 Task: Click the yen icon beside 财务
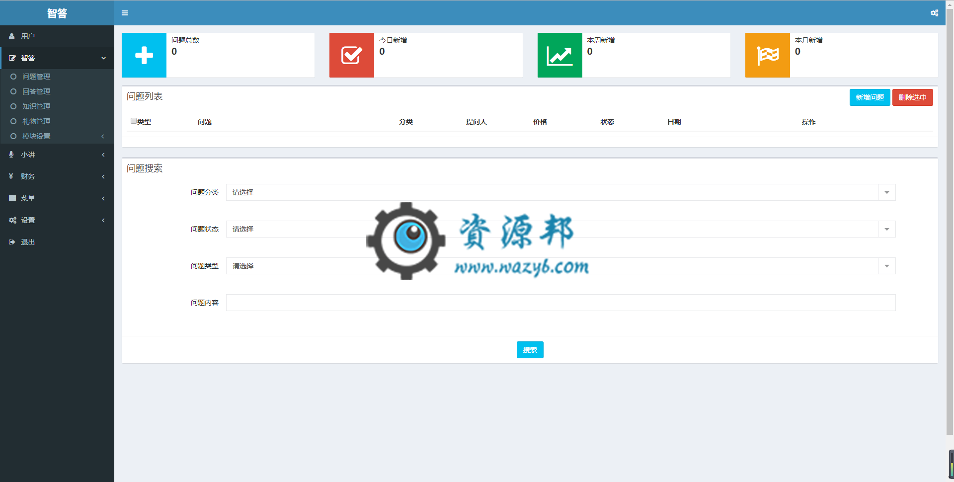pyautogui.click(x=11, y=176)
